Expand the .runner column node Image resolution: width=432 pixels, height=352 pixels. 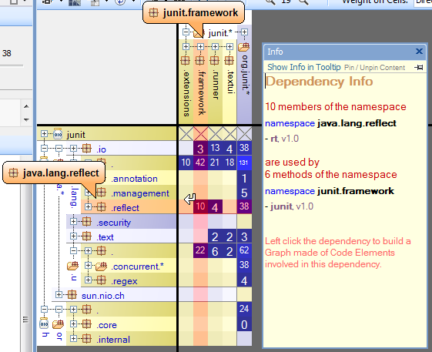(215, 46)
